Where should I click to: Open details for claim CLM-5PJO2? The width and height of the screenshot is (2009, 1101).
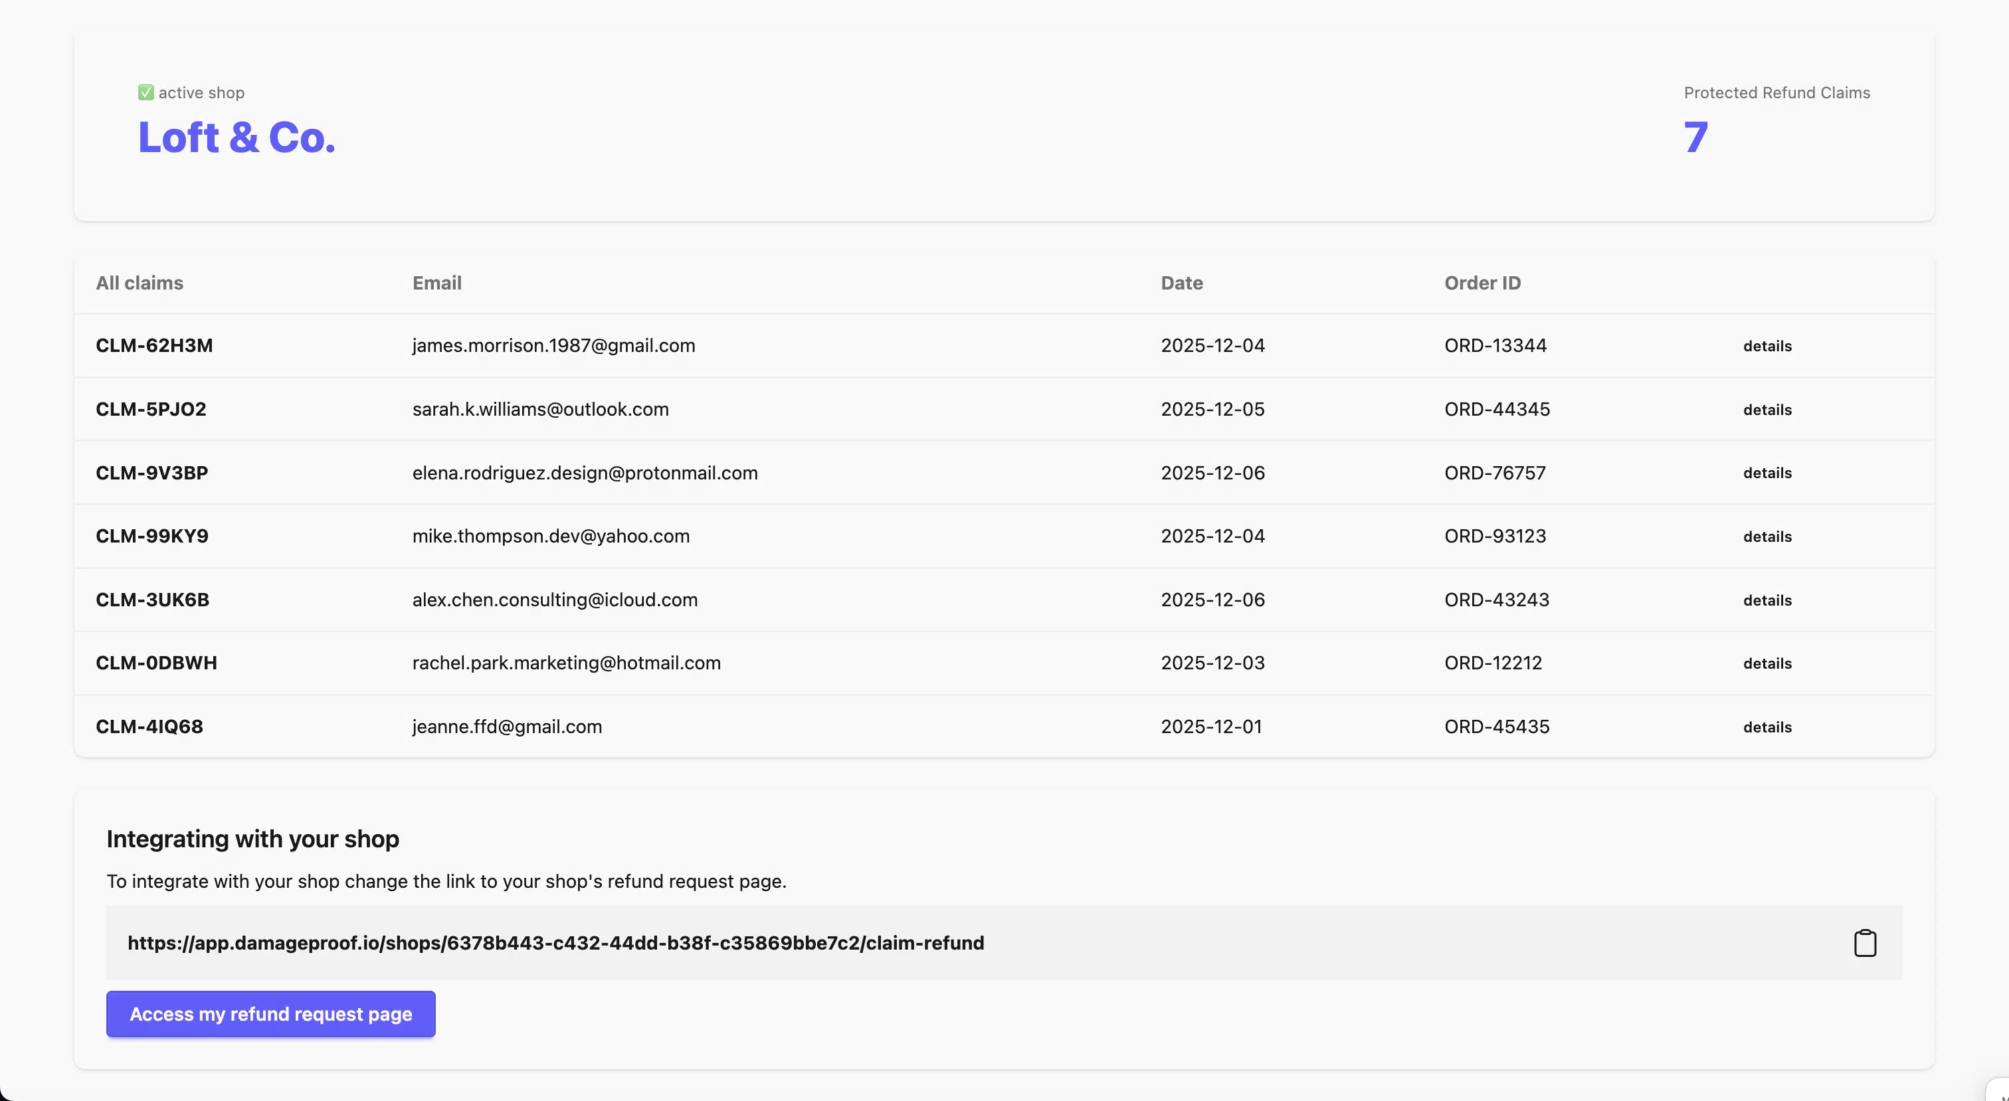(x=1767, y=410)
